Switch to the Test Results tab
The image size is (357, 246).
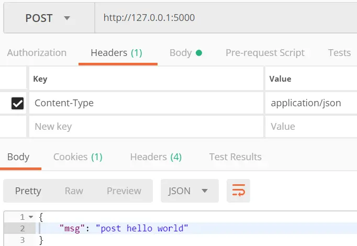pyautogui.click(x=236, y=157)
